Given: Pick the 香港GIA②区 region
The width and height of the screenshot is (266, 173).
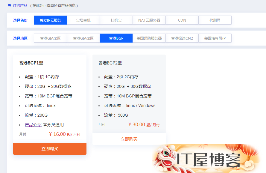Looking at the screenshot, I should click(x=83, y=38).
